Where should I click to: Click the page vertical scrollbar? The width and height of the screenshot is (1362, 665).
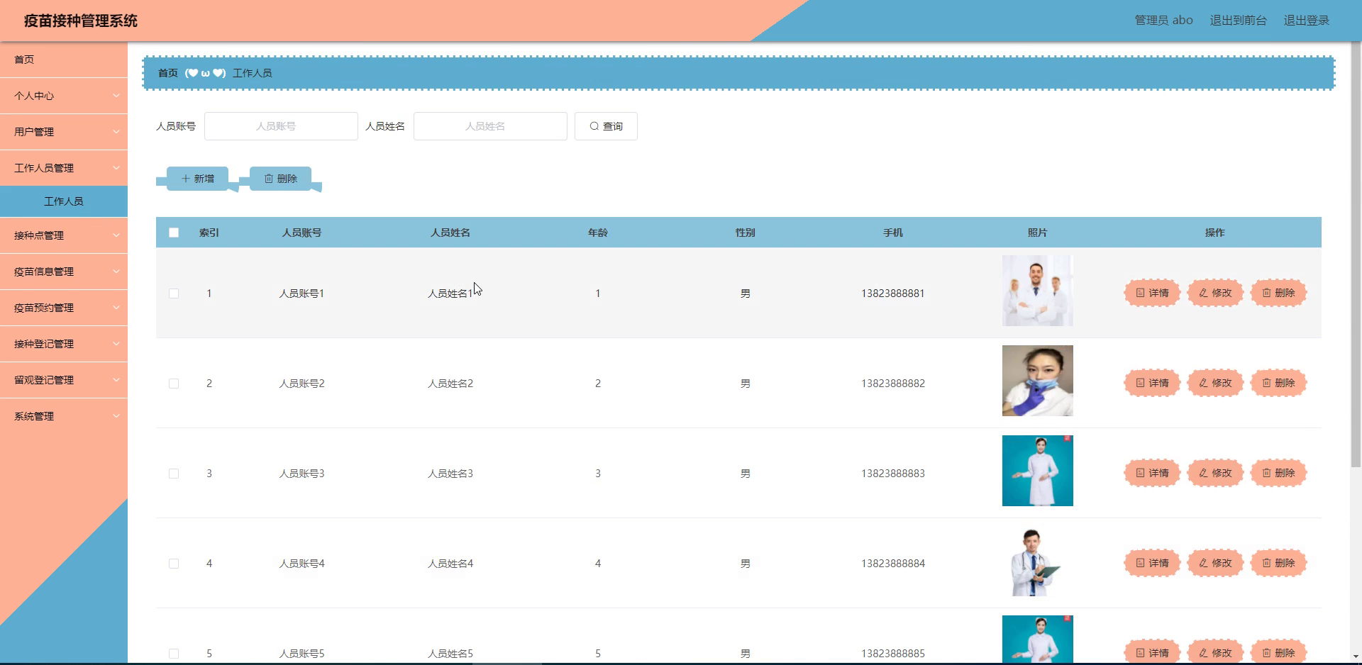(x=1356, y=255)
